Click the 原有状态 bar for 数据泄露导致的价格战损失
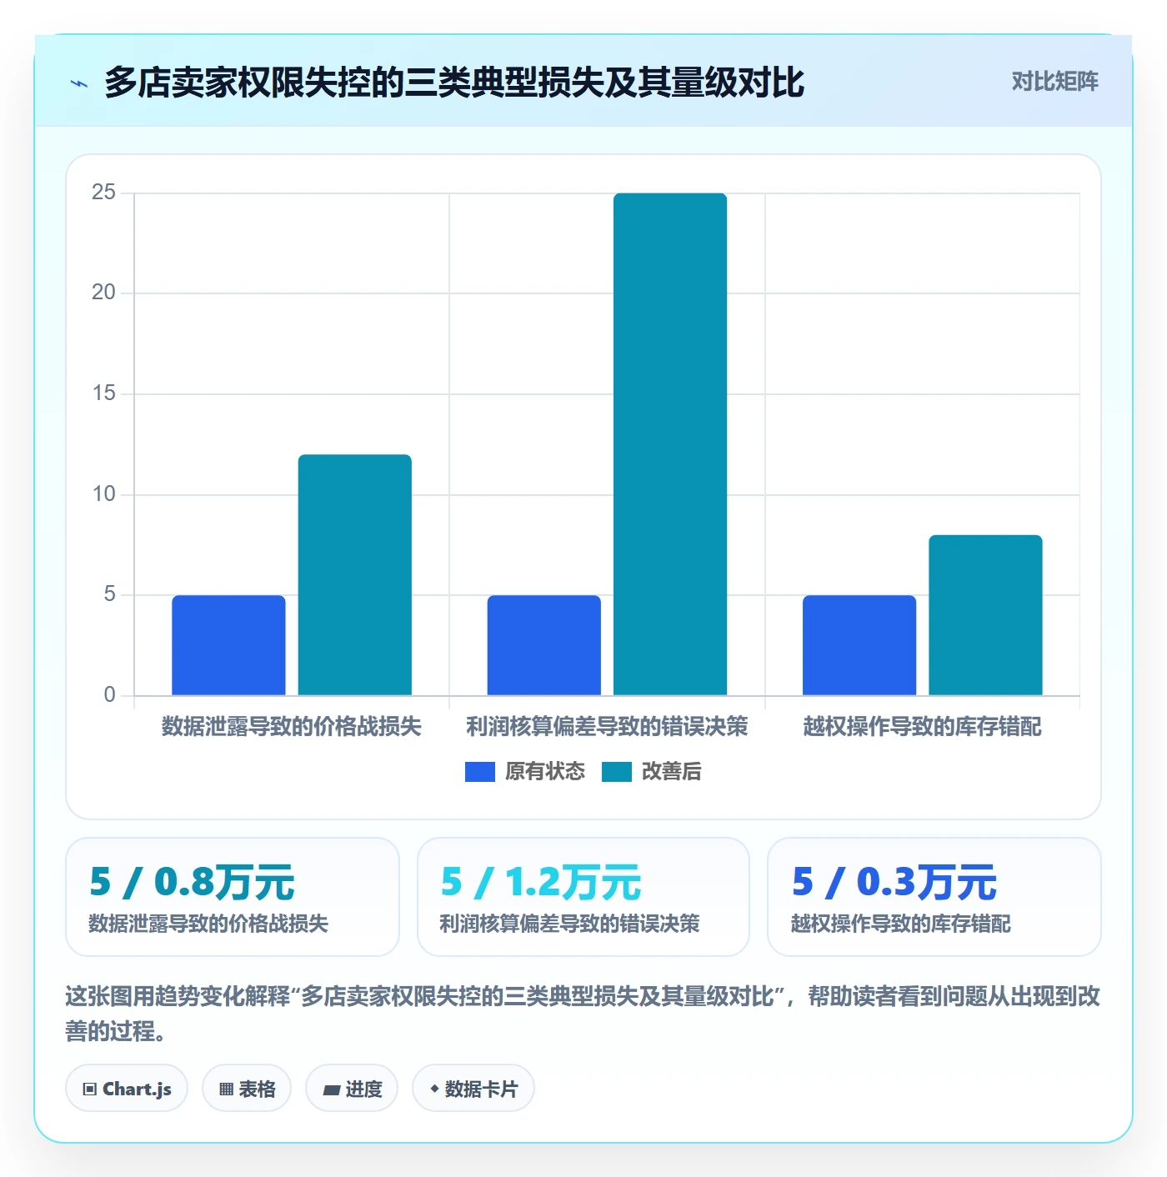 (228, 645)
